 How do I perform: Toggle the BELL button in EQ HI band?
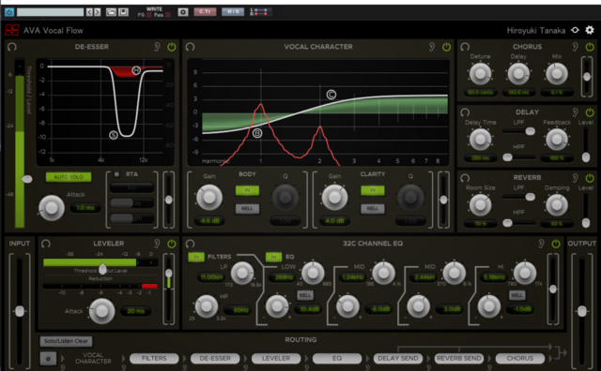tap(517, 295)
